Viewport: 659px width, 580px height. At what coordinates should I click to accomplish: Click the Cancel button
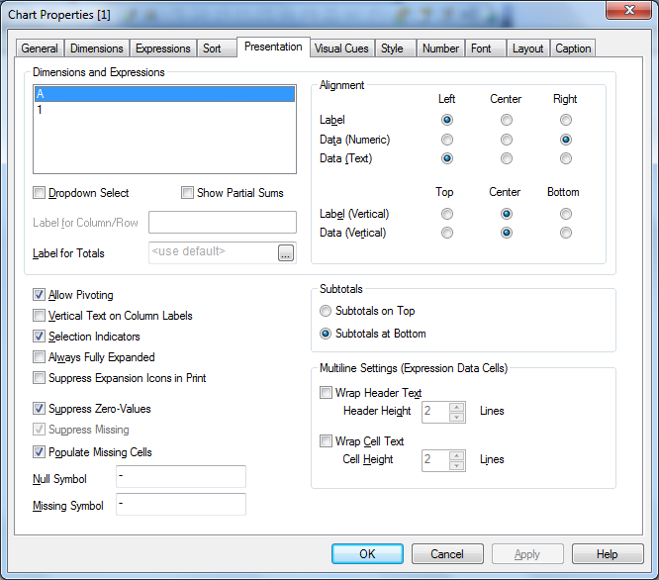(447, 554)
